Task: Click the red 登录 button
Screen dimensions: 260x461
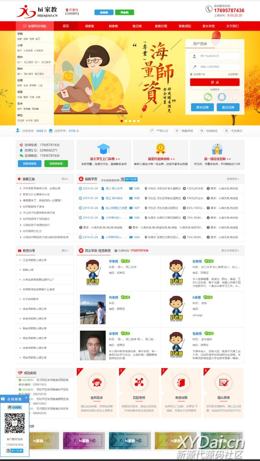Action: [215, 82]
